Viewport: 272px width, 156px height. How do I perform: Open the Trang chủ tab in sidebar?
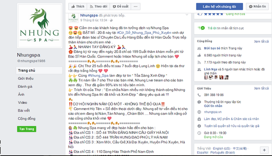(26, 70)
